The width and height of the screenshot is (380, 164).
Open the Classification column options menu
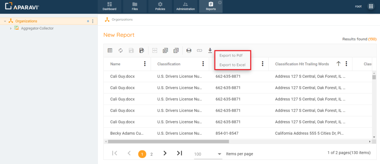pyautogui.click(x=203, y=64)
